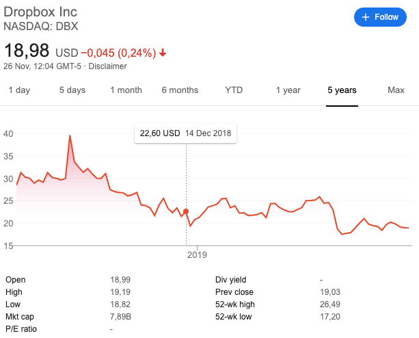This screenshot has width=419, height=338.
Task: Show the YTD chart range
Action: click(x=234, y=90)
